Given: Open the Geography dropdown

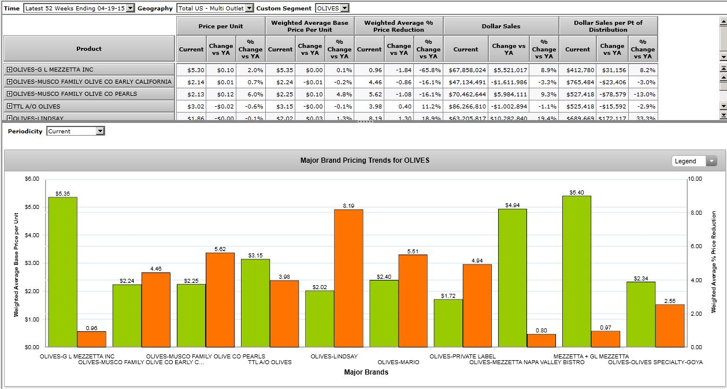Looking at the screenshot, I should pyautogui.click(x=249, y=8).
